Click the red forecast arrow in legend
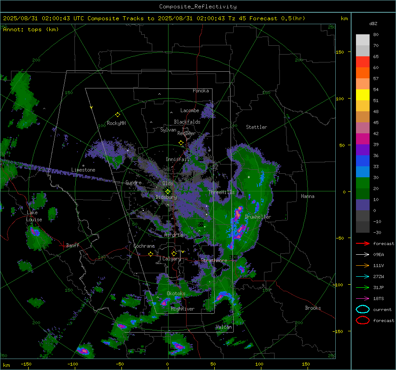The image size is (396, 370). pos(363,243)
